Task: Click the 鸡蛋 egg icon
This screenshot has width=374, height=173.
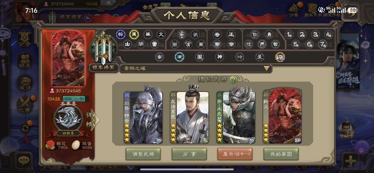Action: coord(76,145)
